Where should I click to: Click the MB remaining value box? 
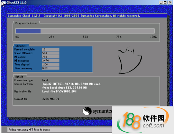[x=51, y=60]
